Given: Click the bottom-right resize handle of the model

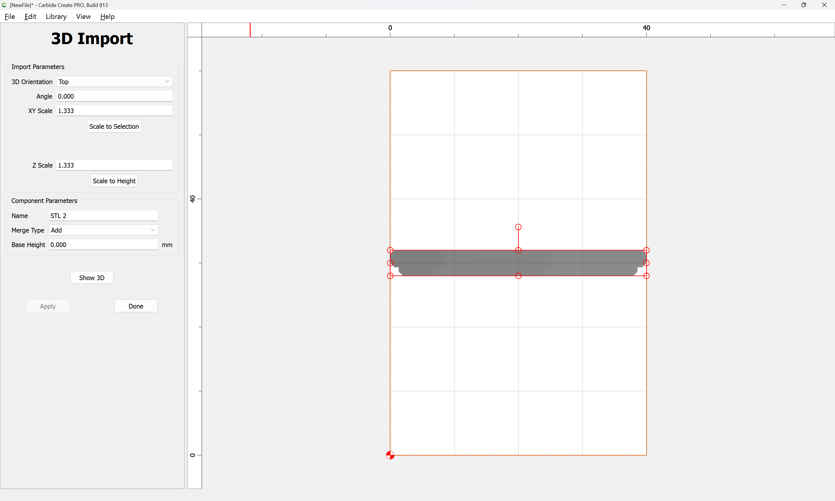Looking at the screenshot, I should tap(646, 276).
